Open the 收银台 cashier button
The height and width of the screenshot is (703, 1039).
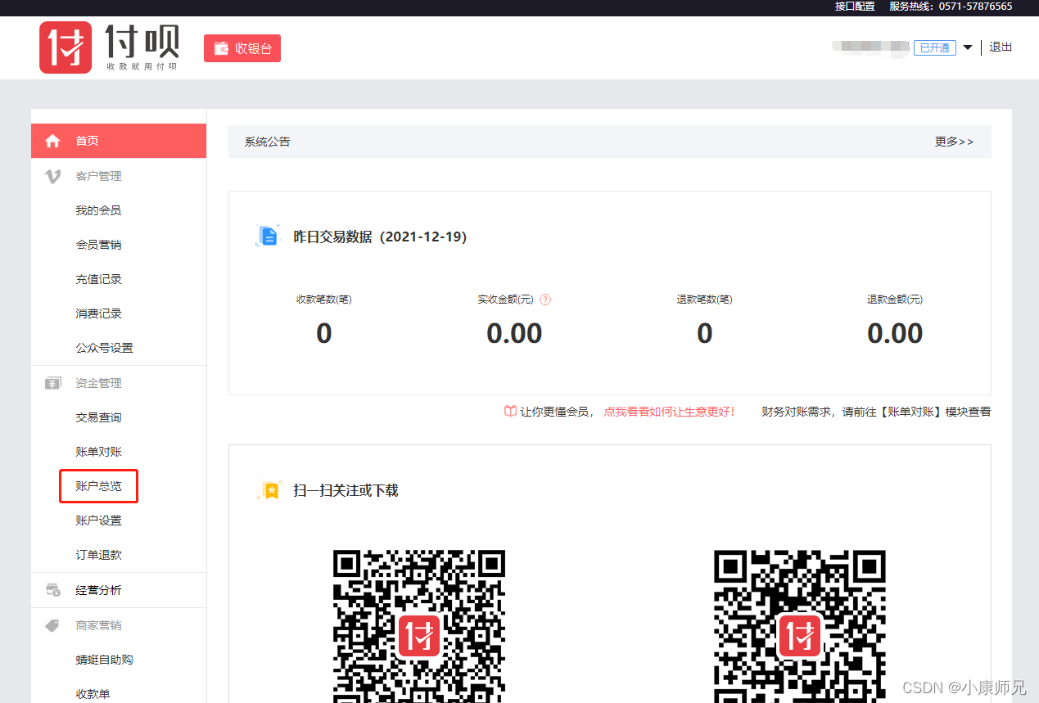242,48
